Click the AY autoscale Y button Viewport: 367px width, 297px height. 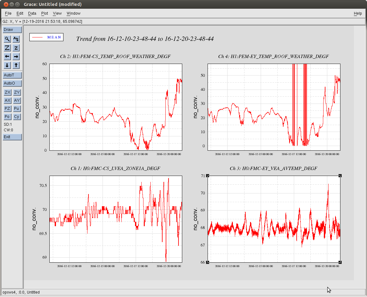coord(17,100)
